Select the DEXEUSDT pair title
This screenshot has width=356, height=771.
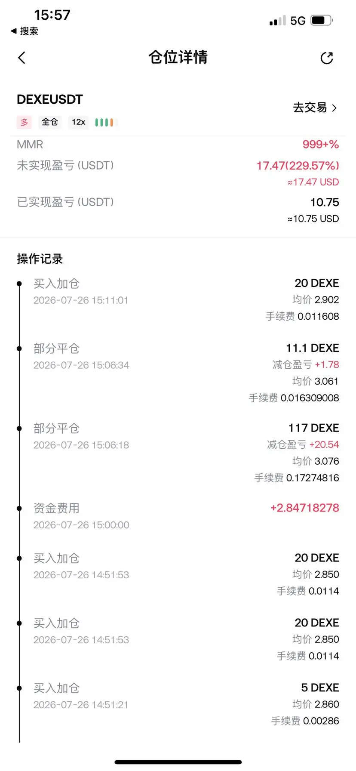click(x=50, y=99)
